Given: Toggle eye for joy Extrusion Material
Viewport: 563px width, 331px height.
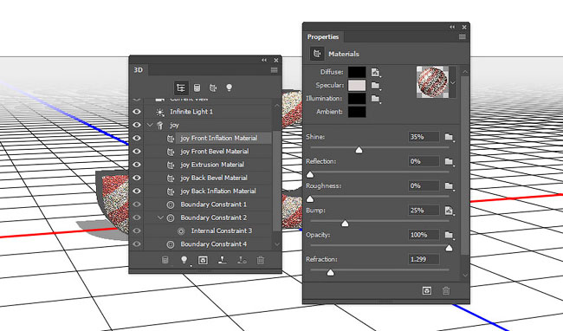Looking at the screenshot, I should (x=137, y=165).
